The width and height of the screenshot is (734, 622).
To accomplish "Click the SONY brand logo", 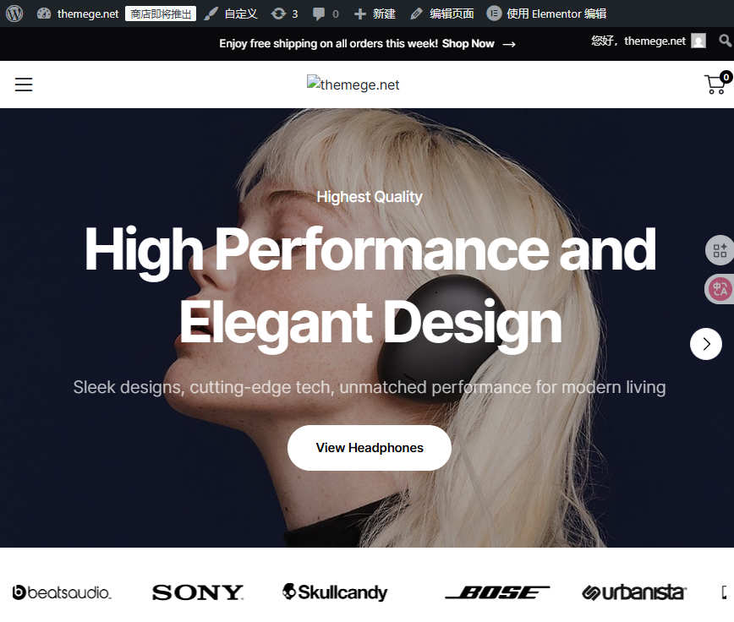I will point(198,592).
